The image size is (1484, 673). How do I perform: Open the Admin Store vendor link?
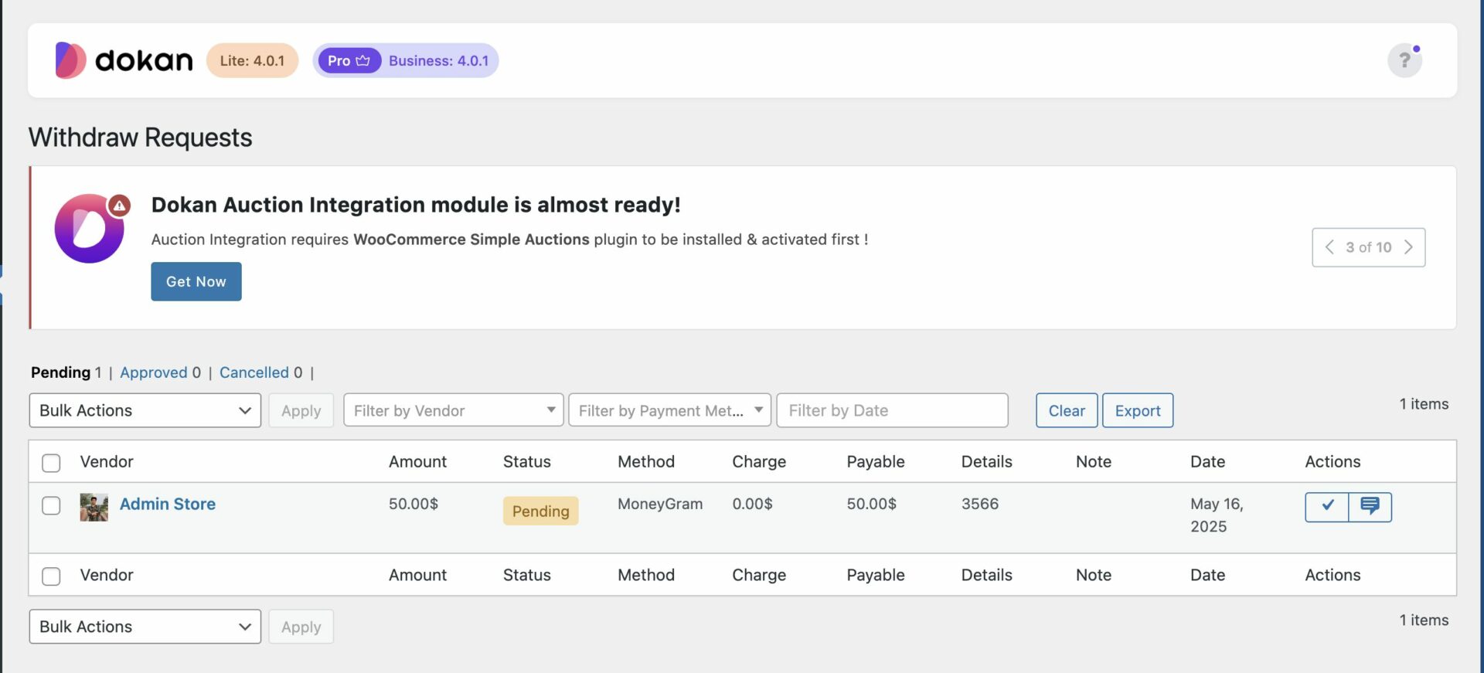click(x=168, y=504)
